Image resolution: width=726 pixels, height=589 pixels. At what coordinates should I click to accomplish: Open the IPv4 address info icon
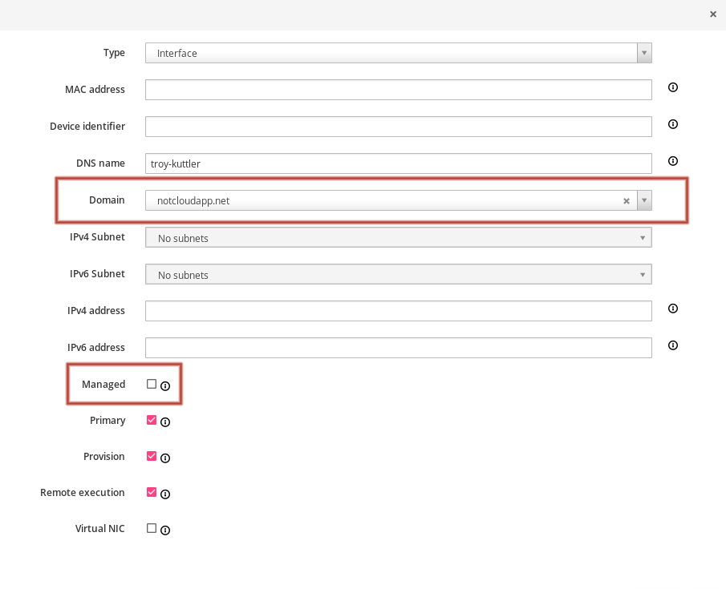coord(673,309)
